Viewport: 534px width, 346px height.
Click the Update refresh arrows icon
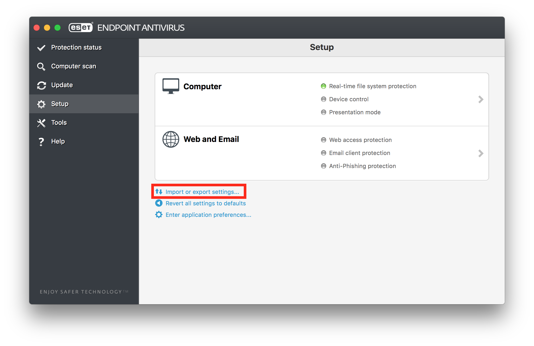pos(41,85)
